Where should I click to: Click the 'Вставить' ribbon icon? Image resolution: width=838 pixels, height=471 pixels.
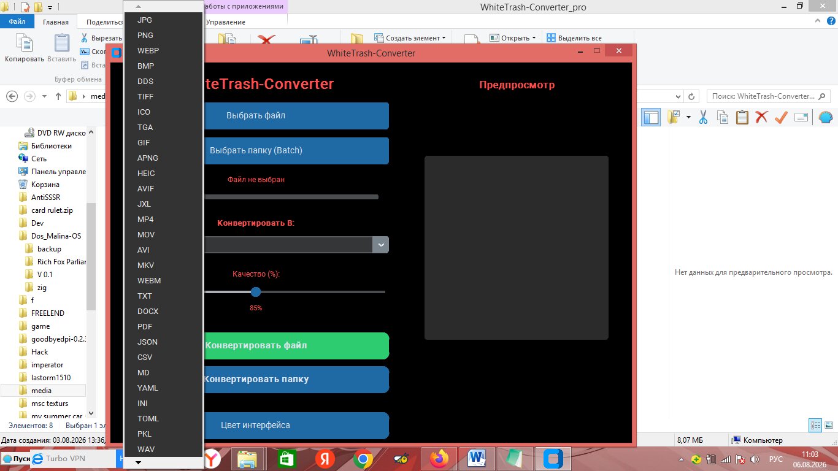point(61,48)
